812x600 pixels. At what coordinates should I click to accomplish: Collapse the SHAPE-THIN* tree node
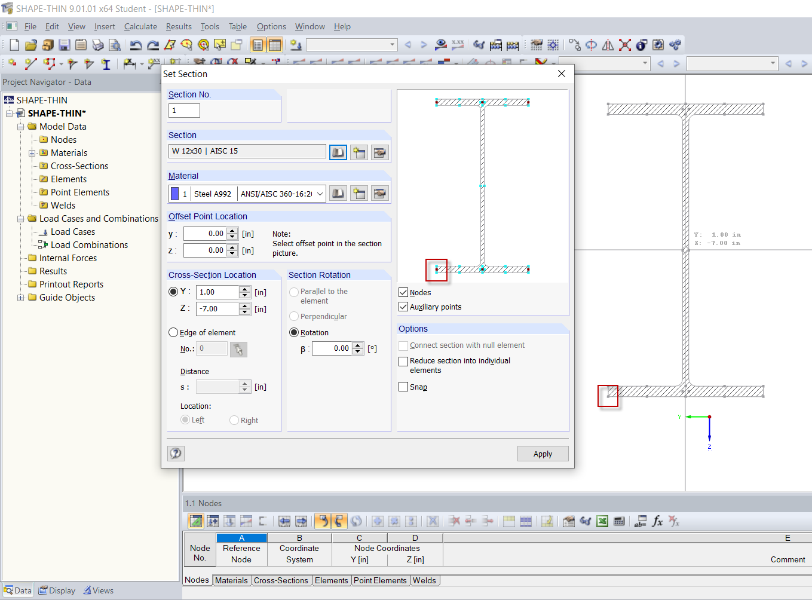point(10,114)
